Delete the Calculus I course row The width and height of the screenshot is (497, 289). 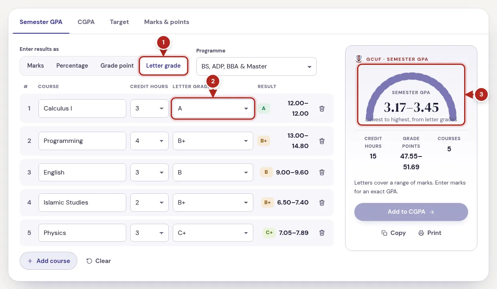pos(321,108)
